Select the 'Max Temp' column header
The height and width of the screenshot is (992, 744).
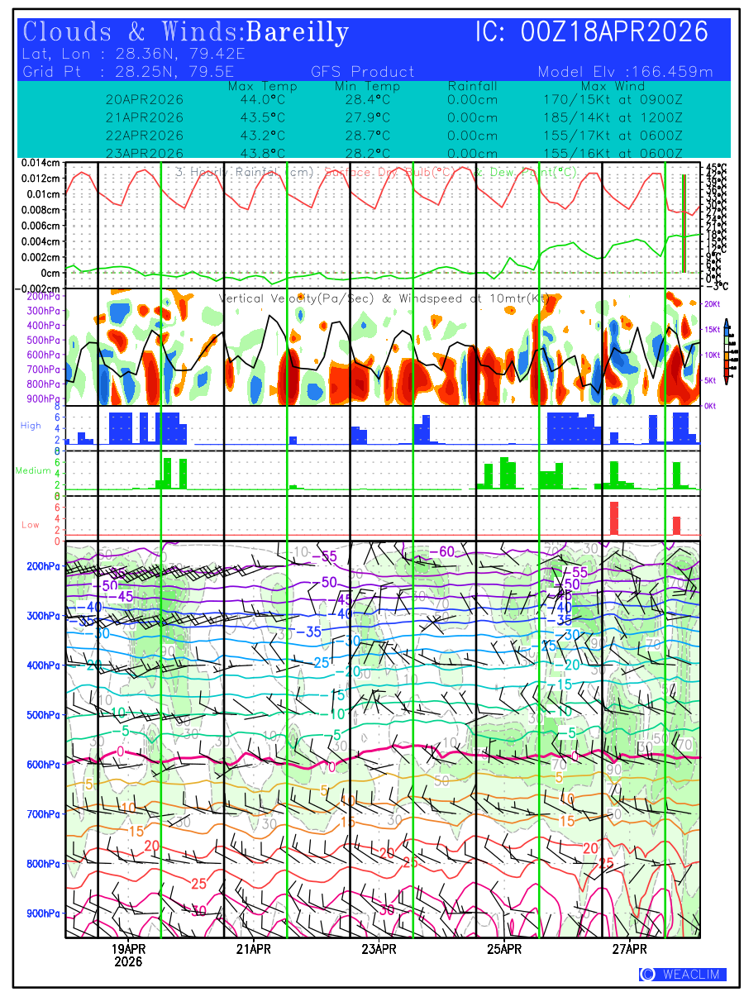262,86
